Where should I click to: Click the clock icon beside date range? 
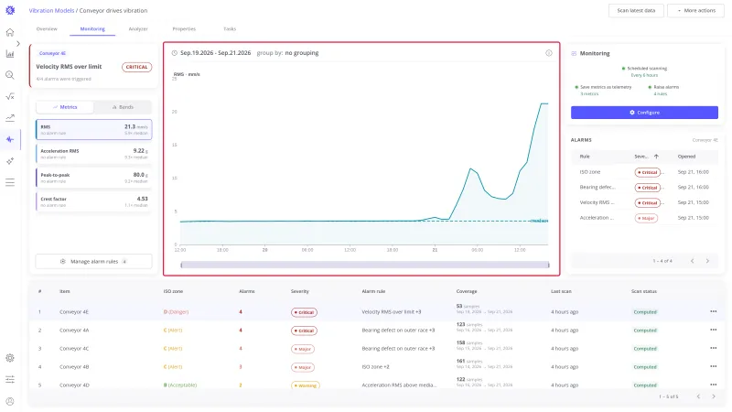point(174,53)
